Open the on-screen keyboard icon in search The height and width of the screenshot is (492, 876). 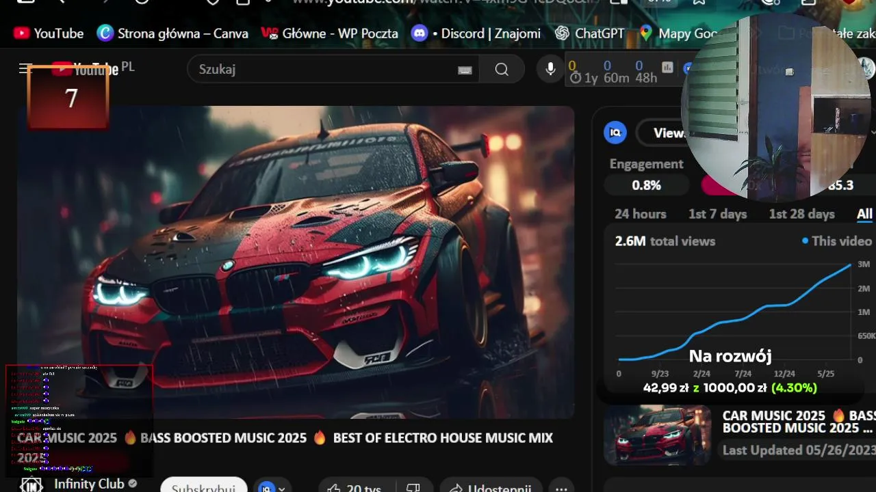pyautogui.click(x=465, y=70)
